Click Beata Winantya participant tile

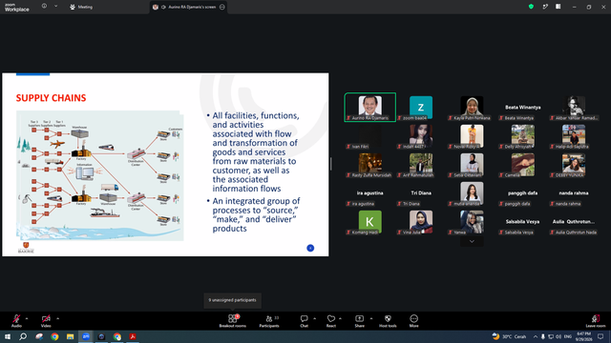(522, 108)
